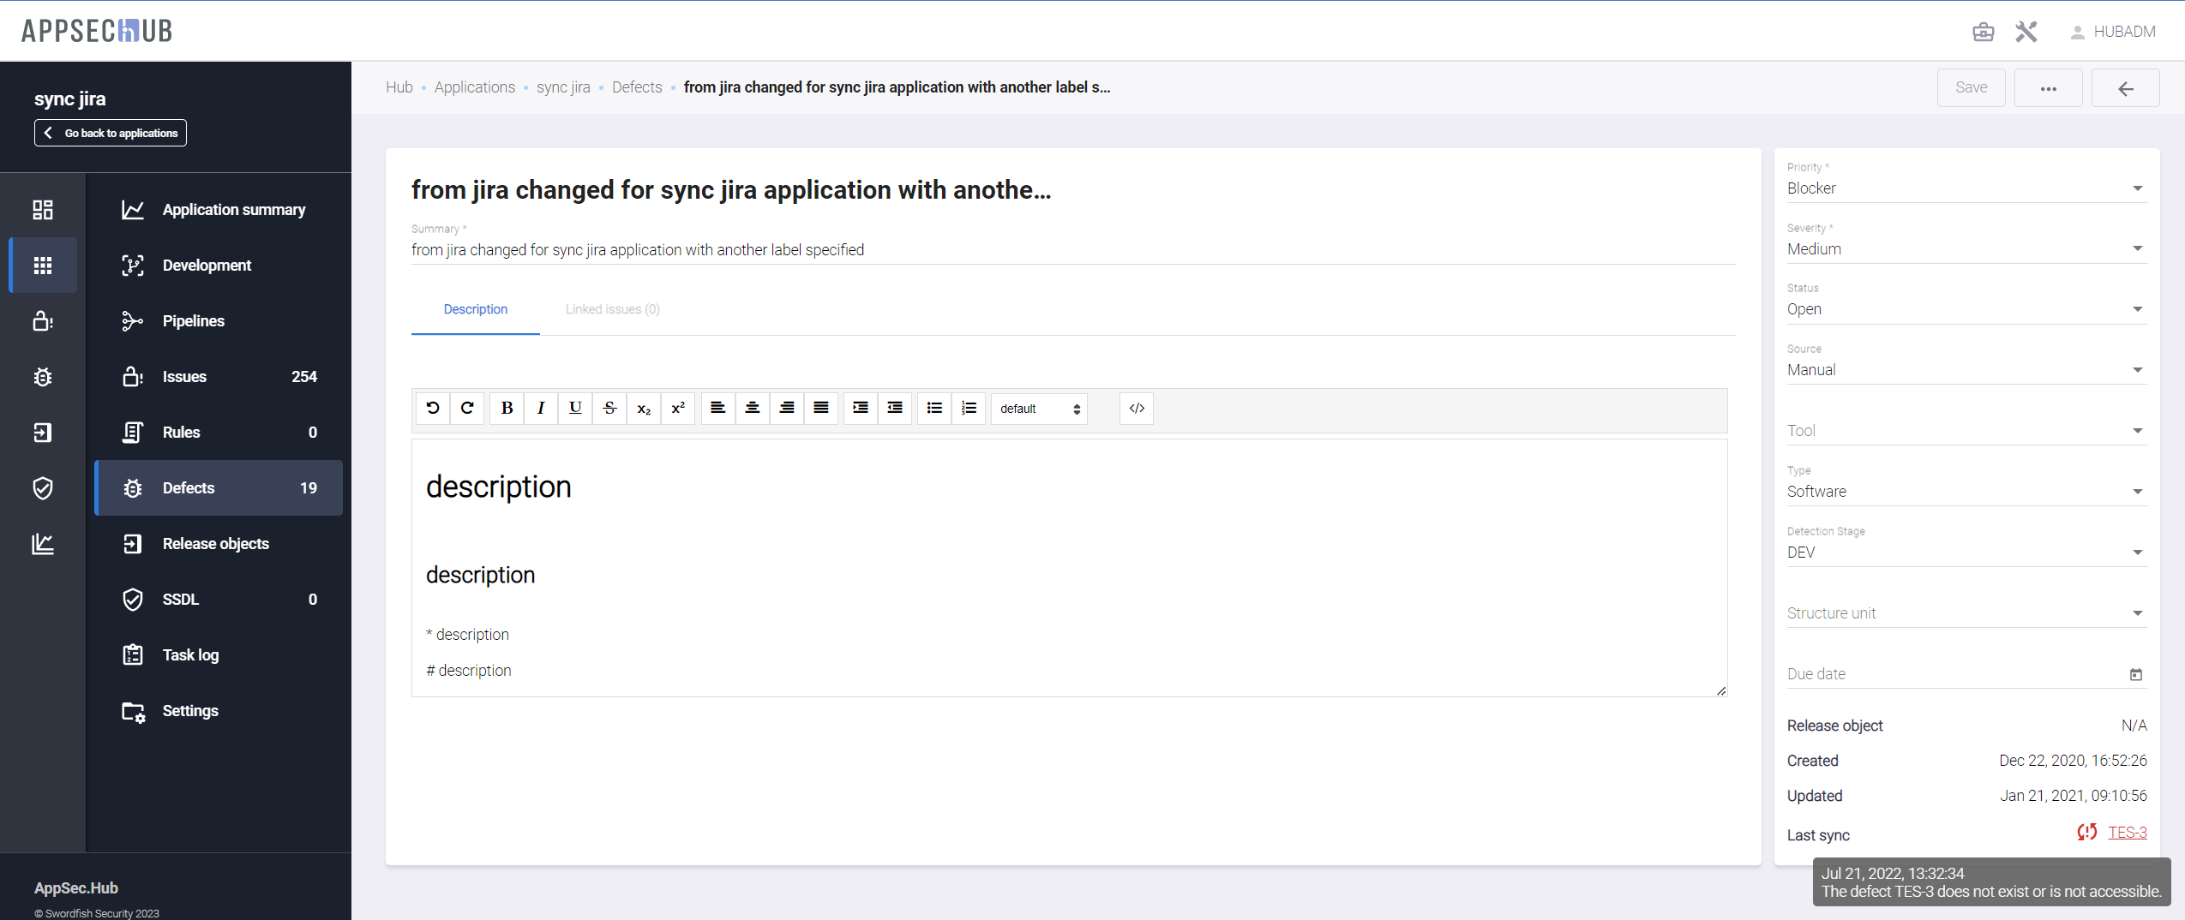Click the Bold formatting icon
Viewport: 2185px width, 920px height.
point(507,409)
